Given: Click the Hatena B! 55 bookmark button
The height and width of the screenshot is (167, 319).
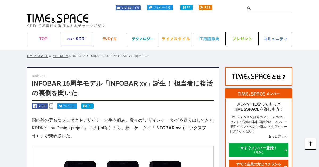Looking at the screenshot, I should 186,7.
